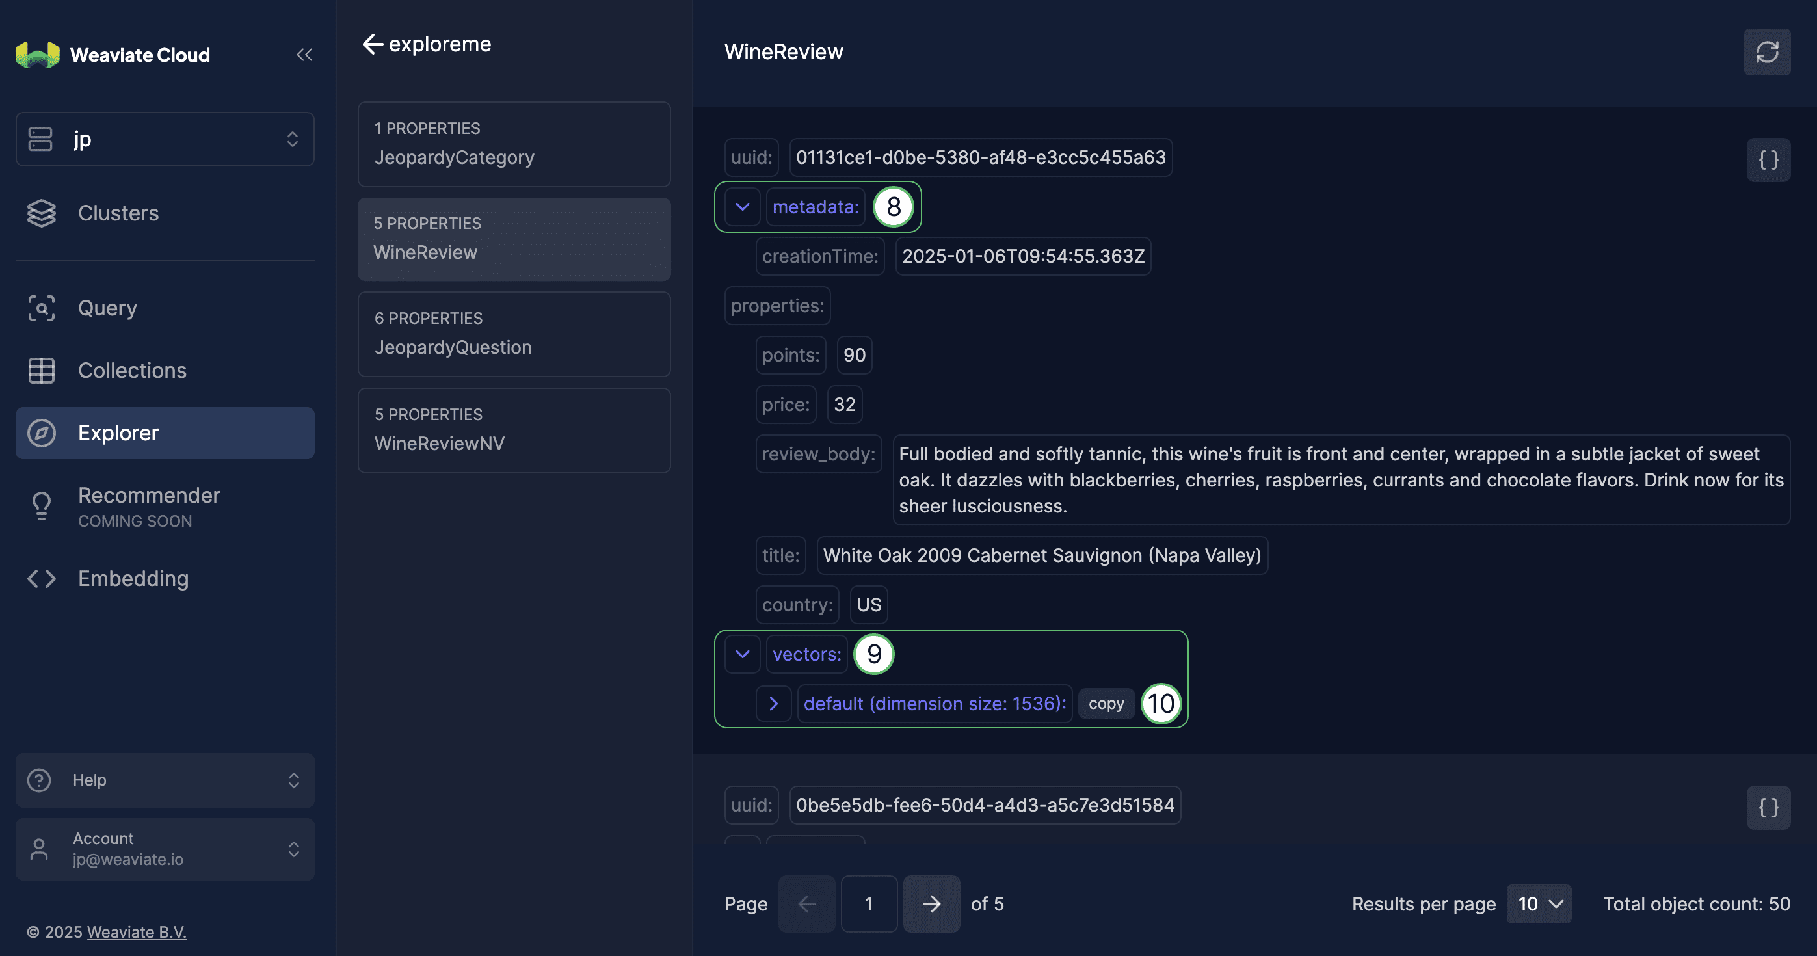Click default (dimension size: 1536) label

point(935,704)
